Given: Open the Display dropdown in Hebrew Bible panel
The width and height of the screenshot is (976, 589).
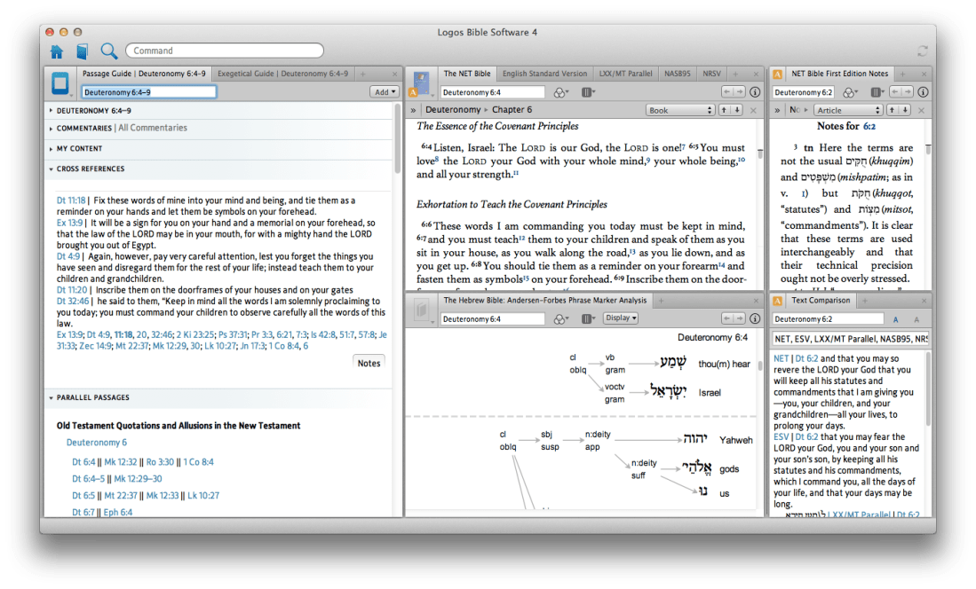Looking at the screenshot, I should (620, 318).
